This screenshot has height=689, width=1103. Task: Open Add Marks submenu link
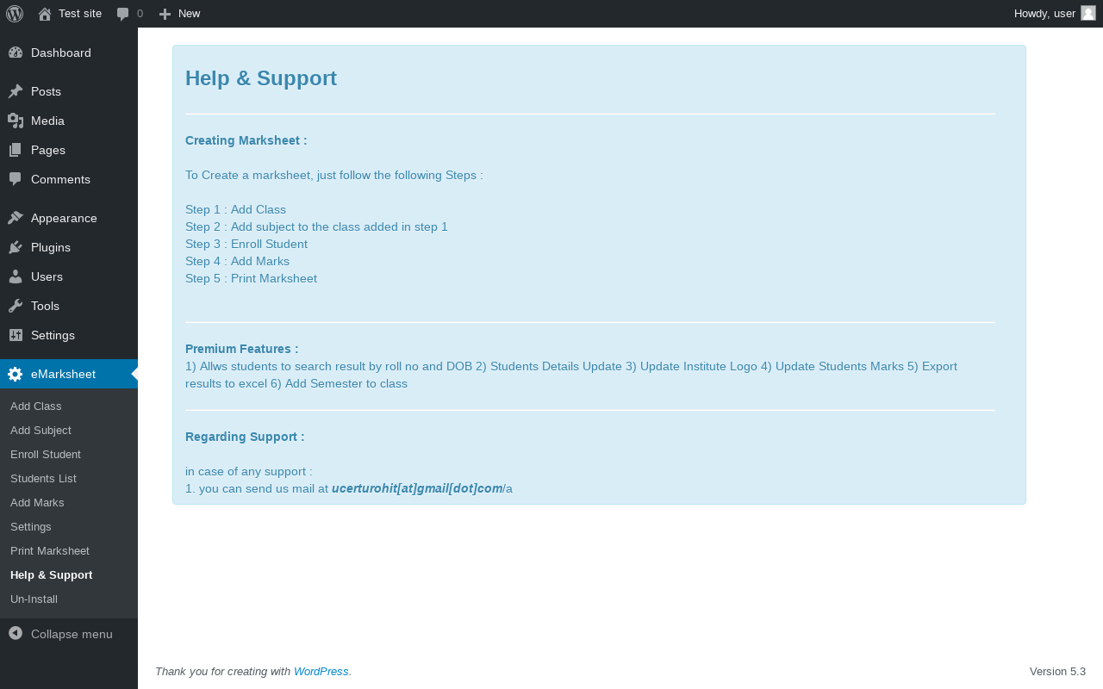tap(37, 502)
